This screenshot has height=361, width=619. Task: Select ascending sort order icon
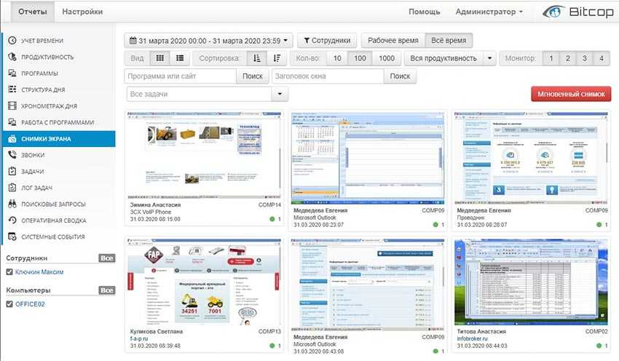pyautogui.click(x=256, y=58)
